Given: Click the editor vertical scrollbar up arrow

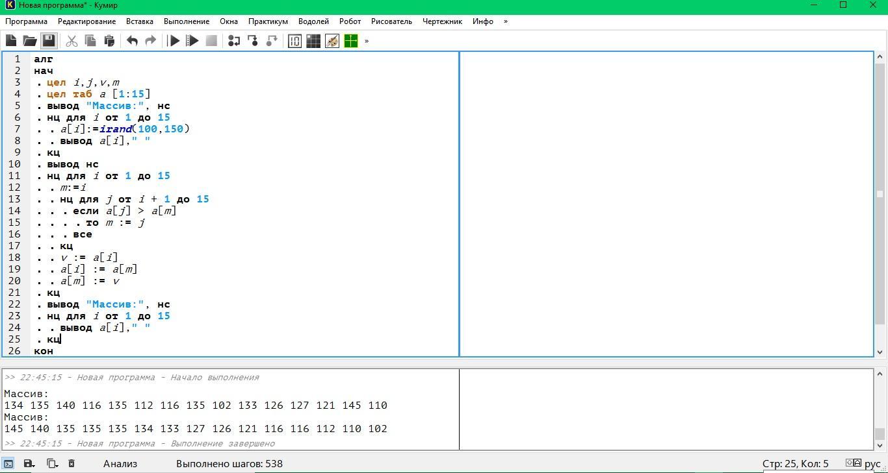Looking at the screenshot, I should 880,57.
